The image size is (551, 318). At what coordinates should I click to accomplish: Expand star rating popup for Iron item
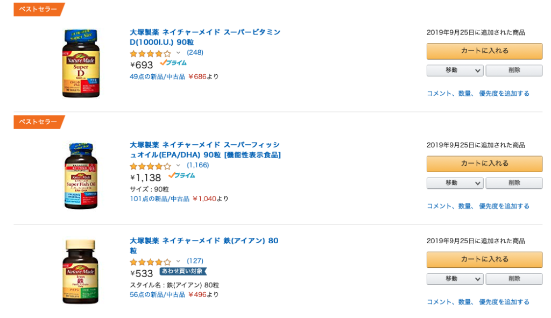point(178,261)
